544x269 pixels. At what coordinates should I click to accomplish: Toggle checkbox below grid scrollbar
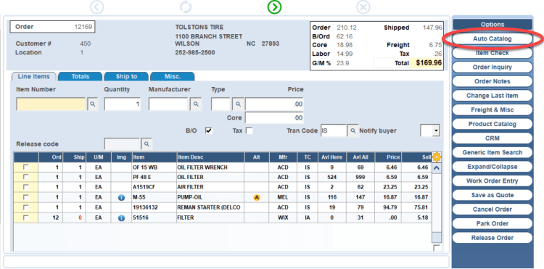[437, 248]
